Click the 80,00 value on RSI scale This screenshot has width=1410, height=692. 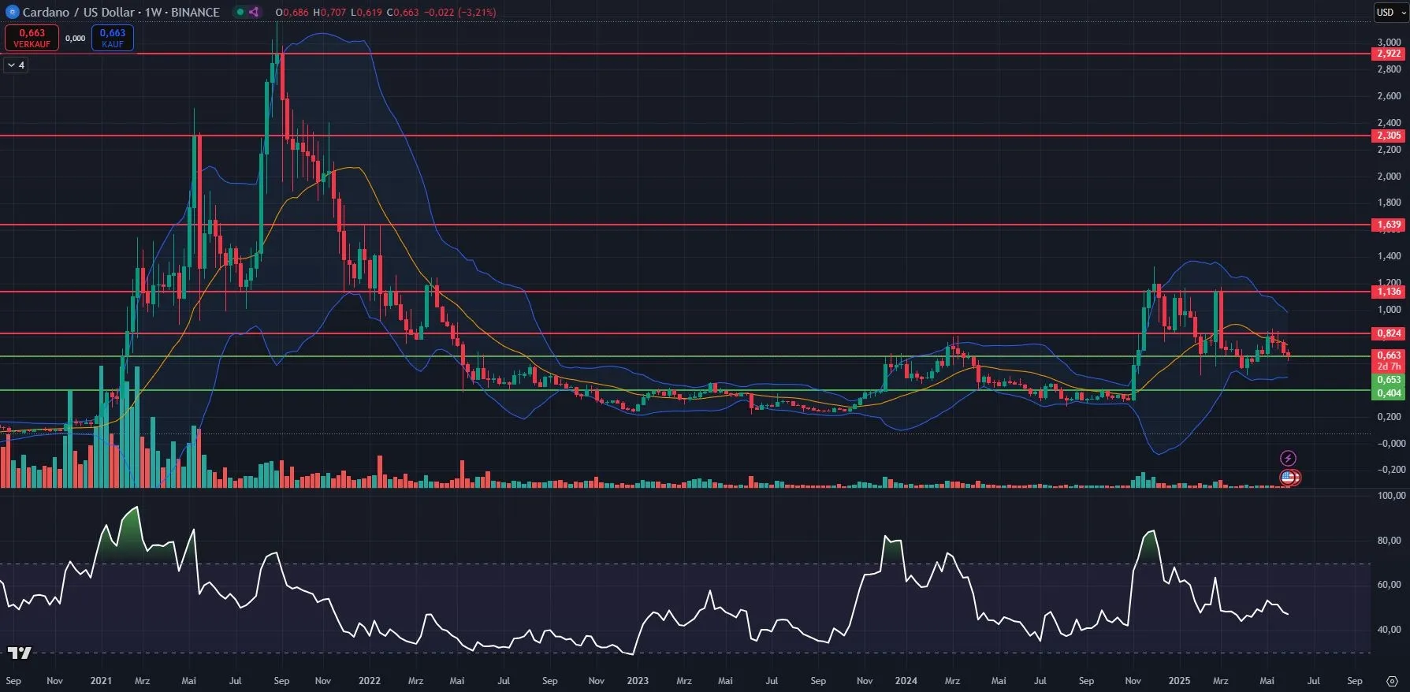(x=1389, y=541)
